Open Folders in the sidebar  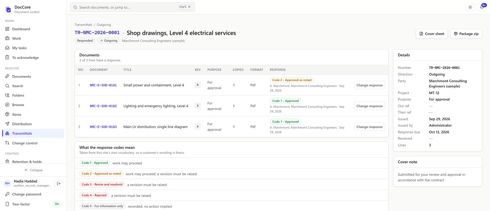pos(33,95)
